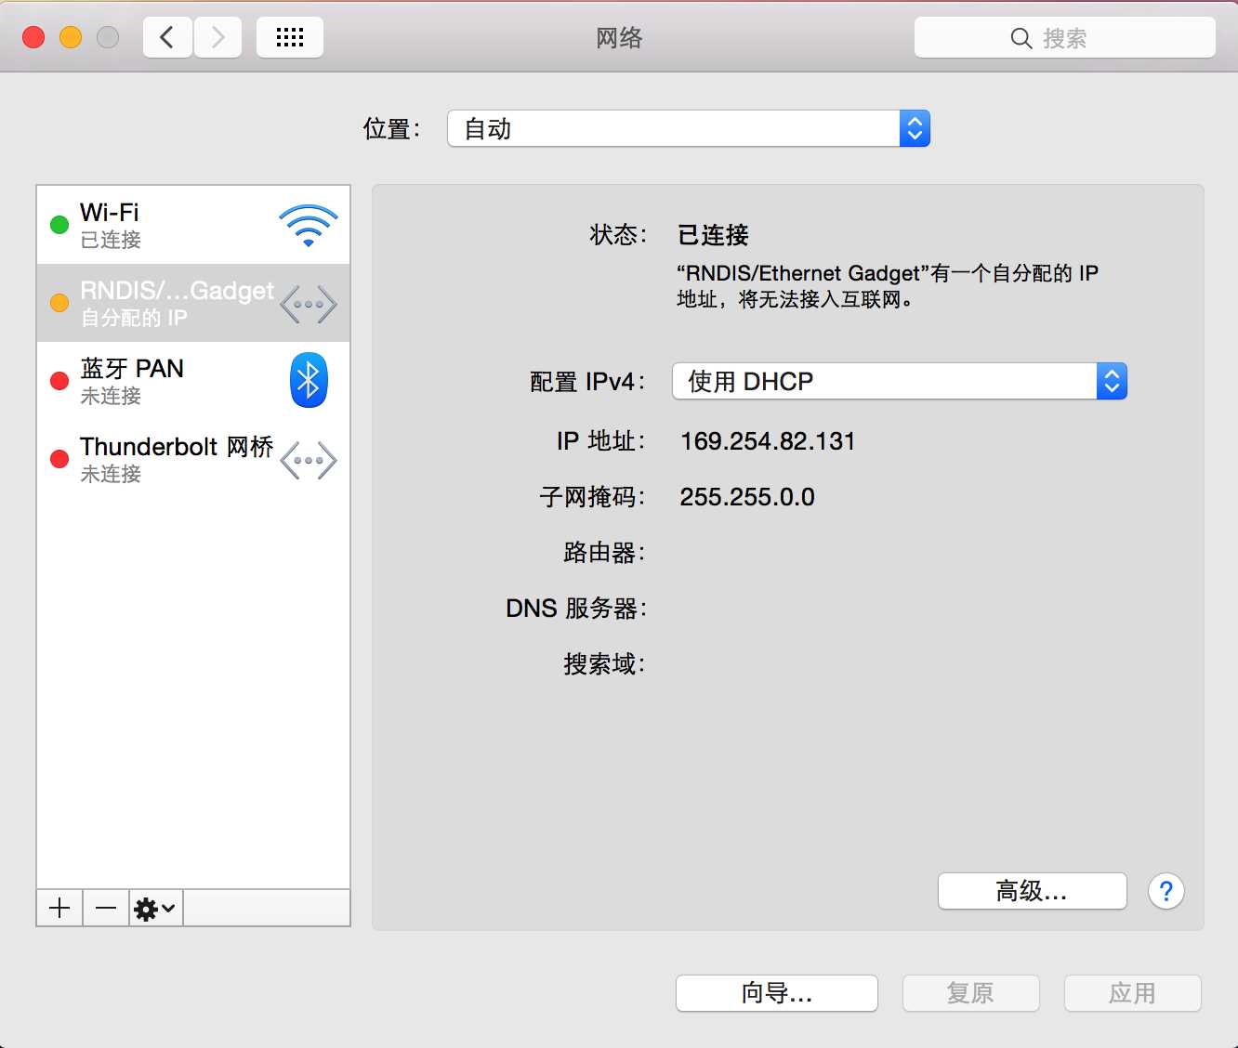This screenshot has width=1238, height=1048.
Task: Click the self-assigned IP warning message
Action: [x=888, y=286]
